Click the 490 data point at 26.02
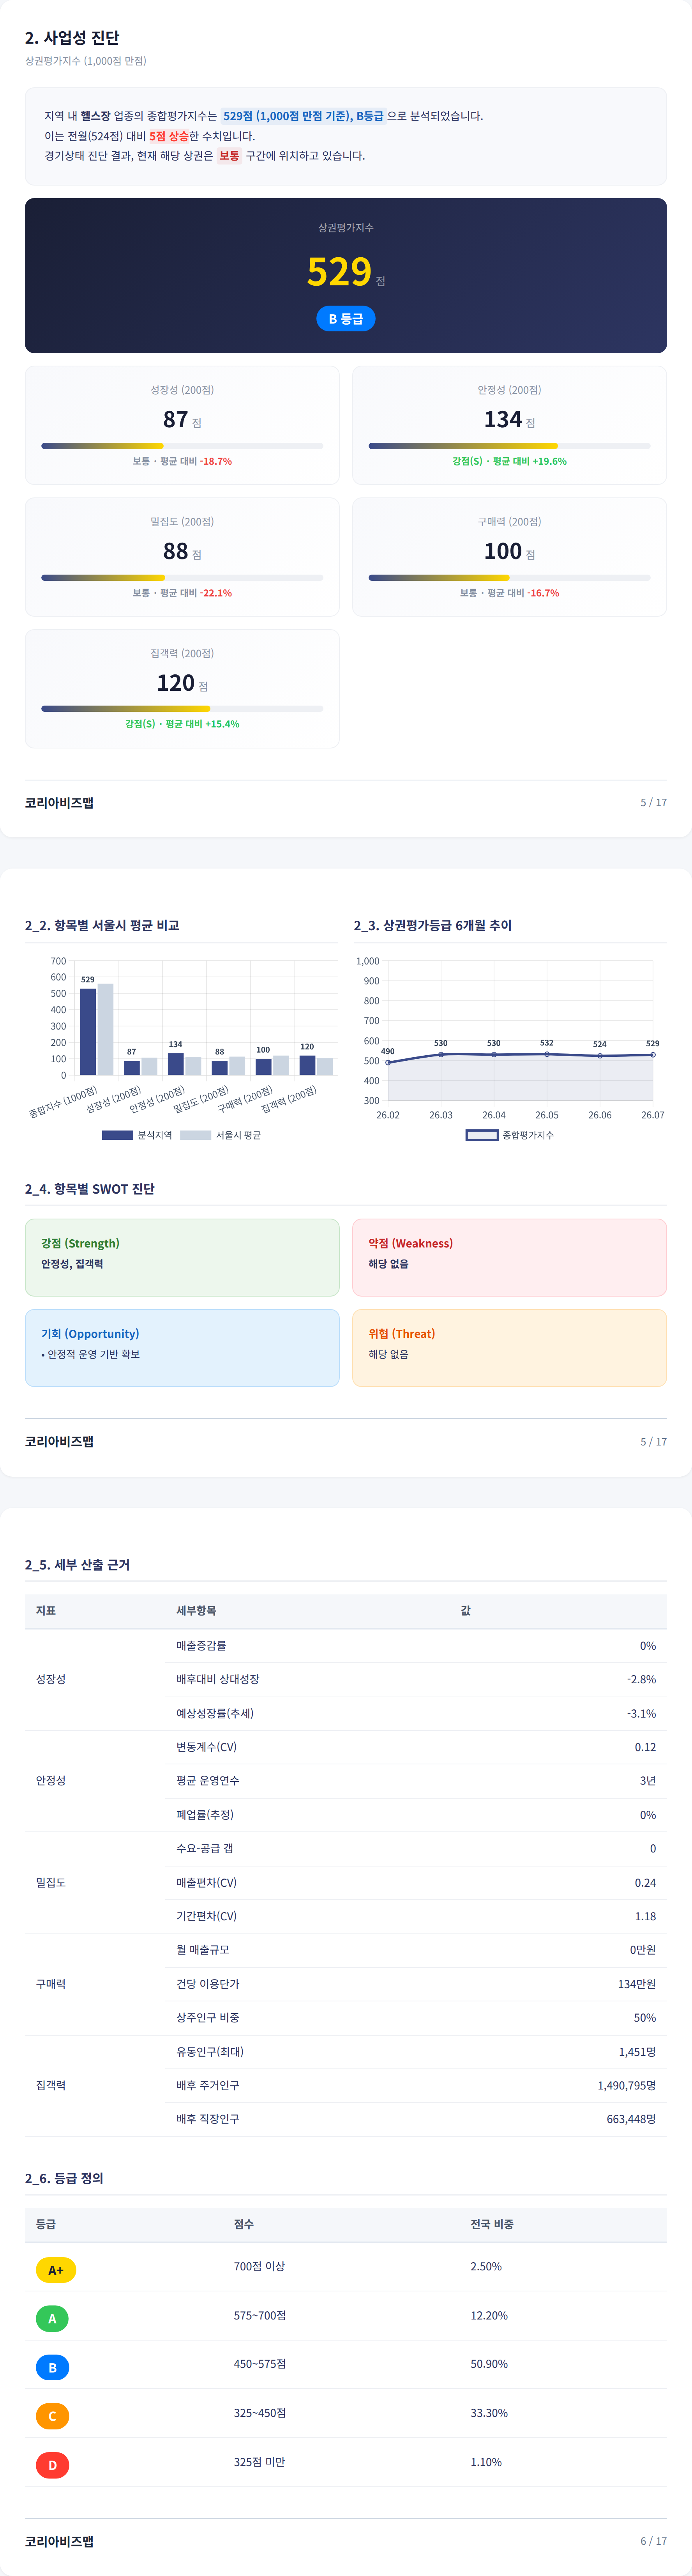The image size is (692, 2576). point(388,1063)
